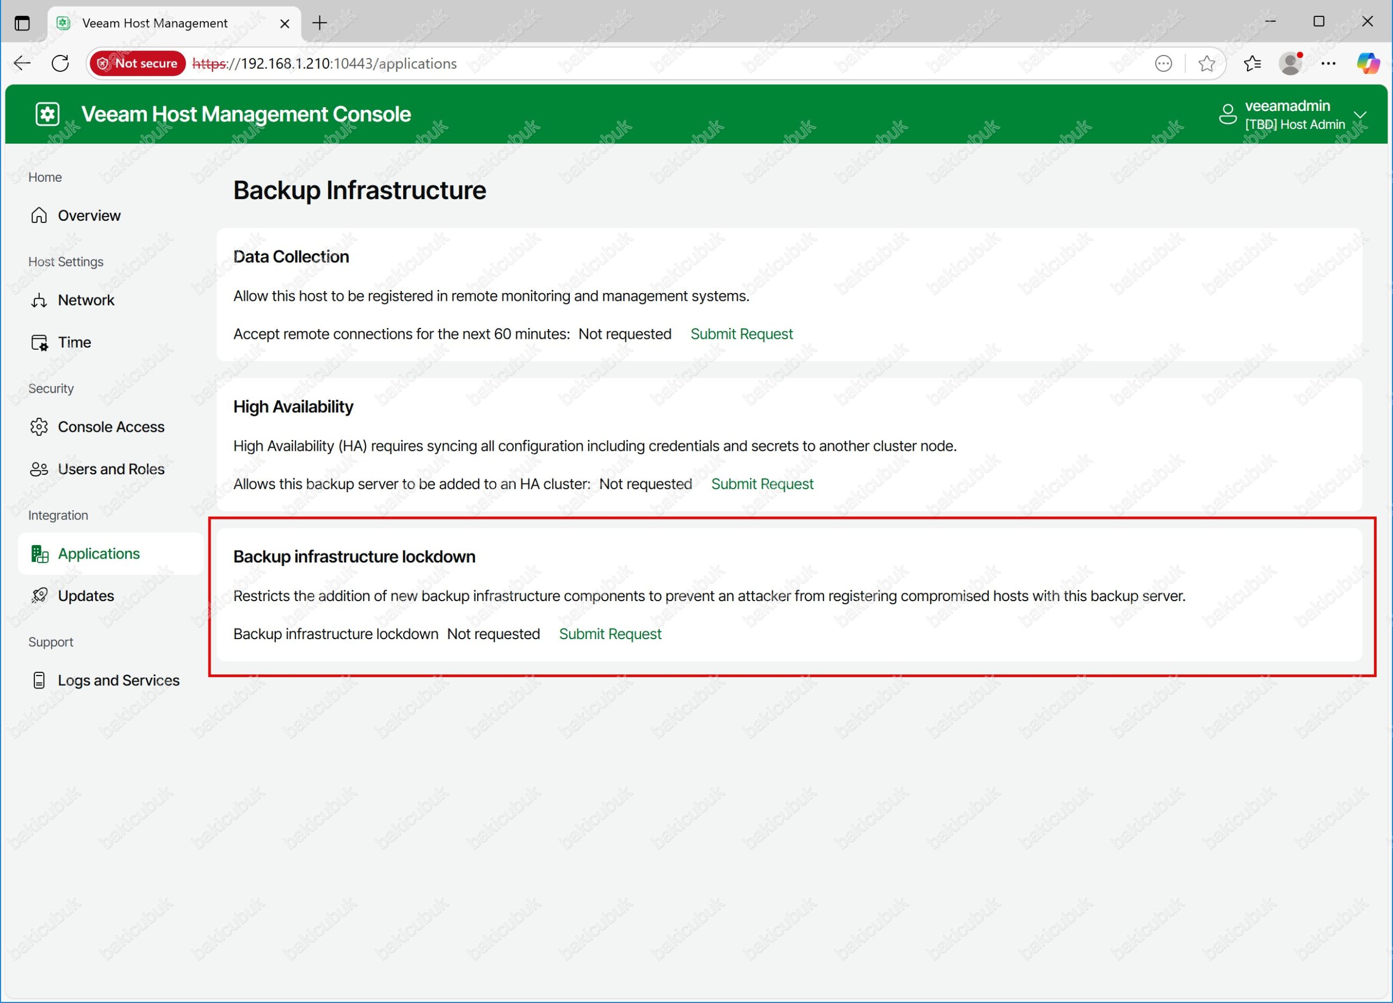
Task: Select Logs and Services menu item
Action: click(x=110, y=680)
